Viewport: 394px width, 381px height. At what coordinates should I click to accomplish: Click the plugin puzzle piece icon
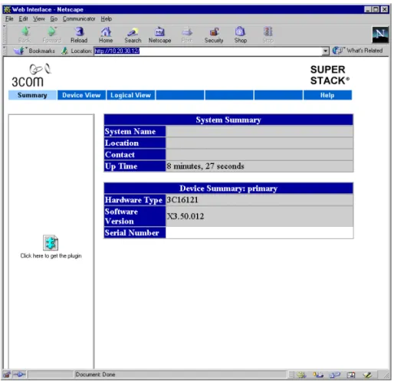point(51,243)
